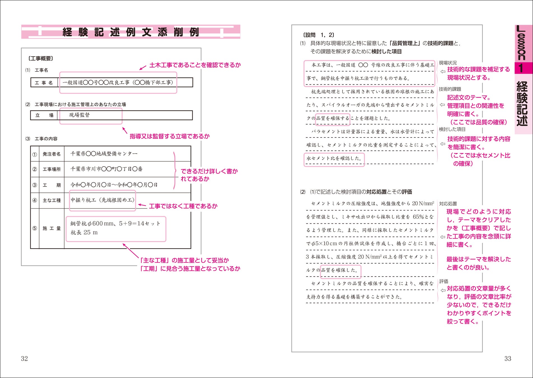Click the 工事場所 label
The height and width of the screenshot is (378, 533).
click(52, 169)
